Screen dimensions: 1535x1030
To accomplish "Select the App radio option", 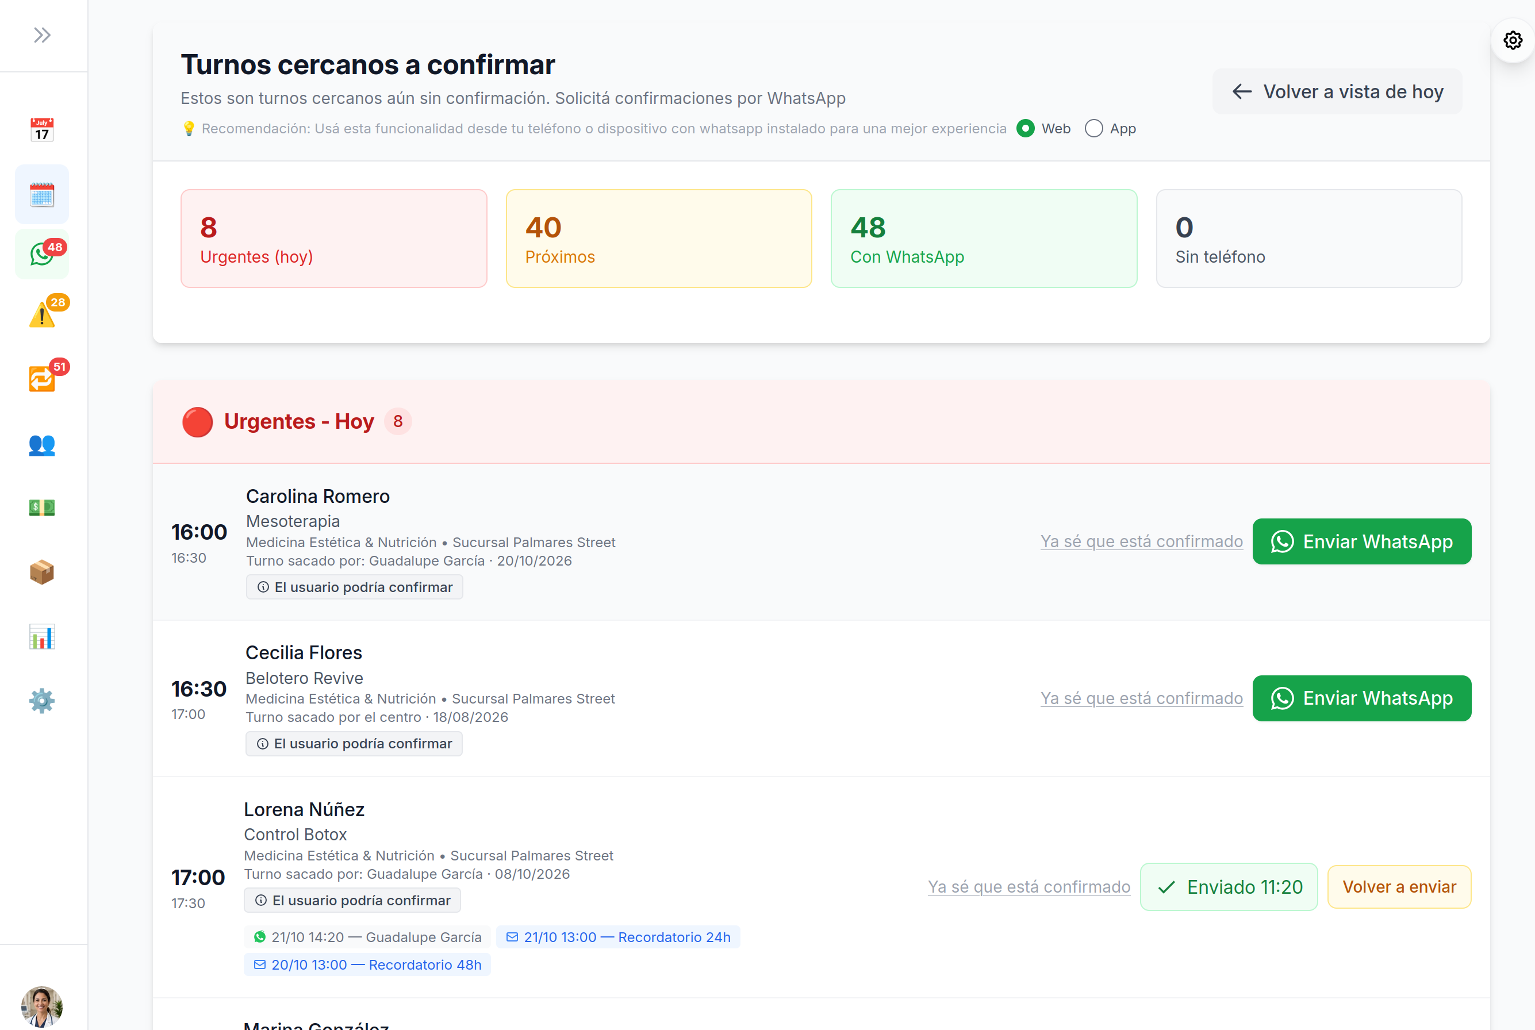I will pyautogui.click(x=1094, y=128).
